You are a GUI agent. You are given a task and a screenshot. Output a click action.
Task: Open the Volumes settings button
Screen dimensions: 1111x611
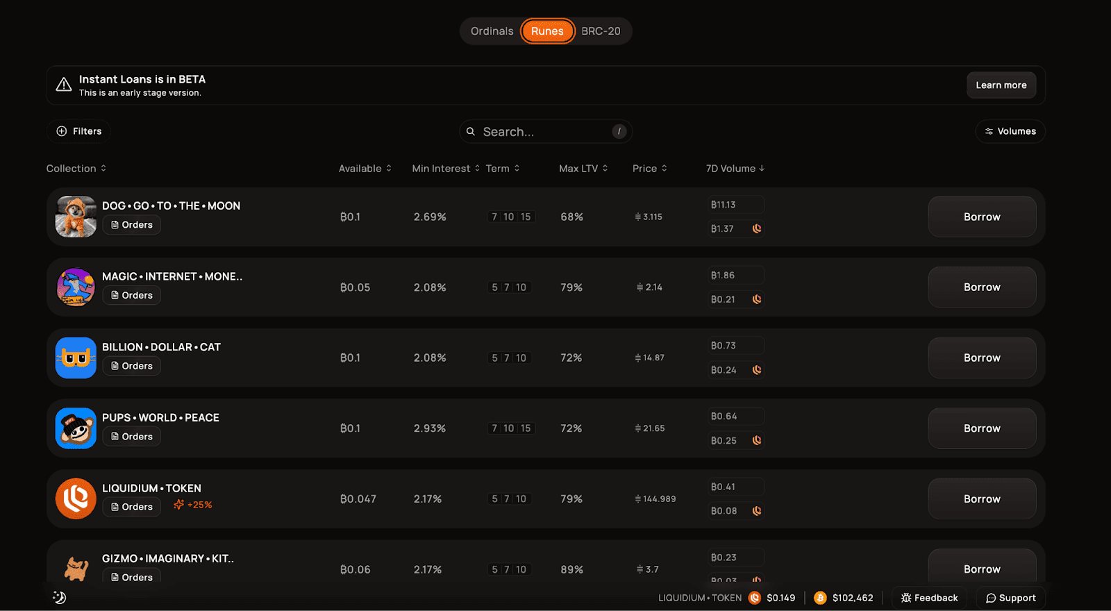1010,131
